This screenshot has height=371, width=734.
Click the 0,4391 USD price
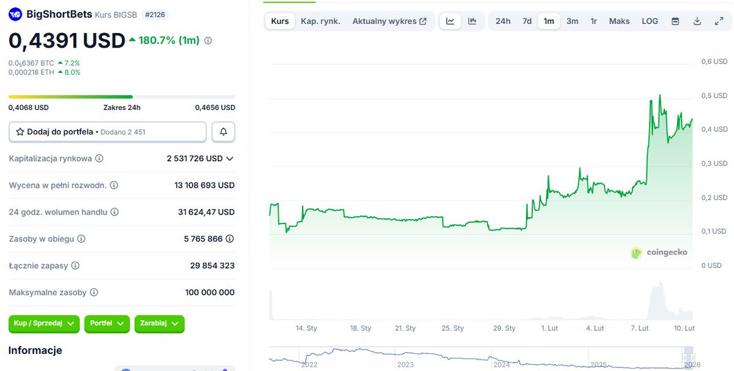click(67, 41)
